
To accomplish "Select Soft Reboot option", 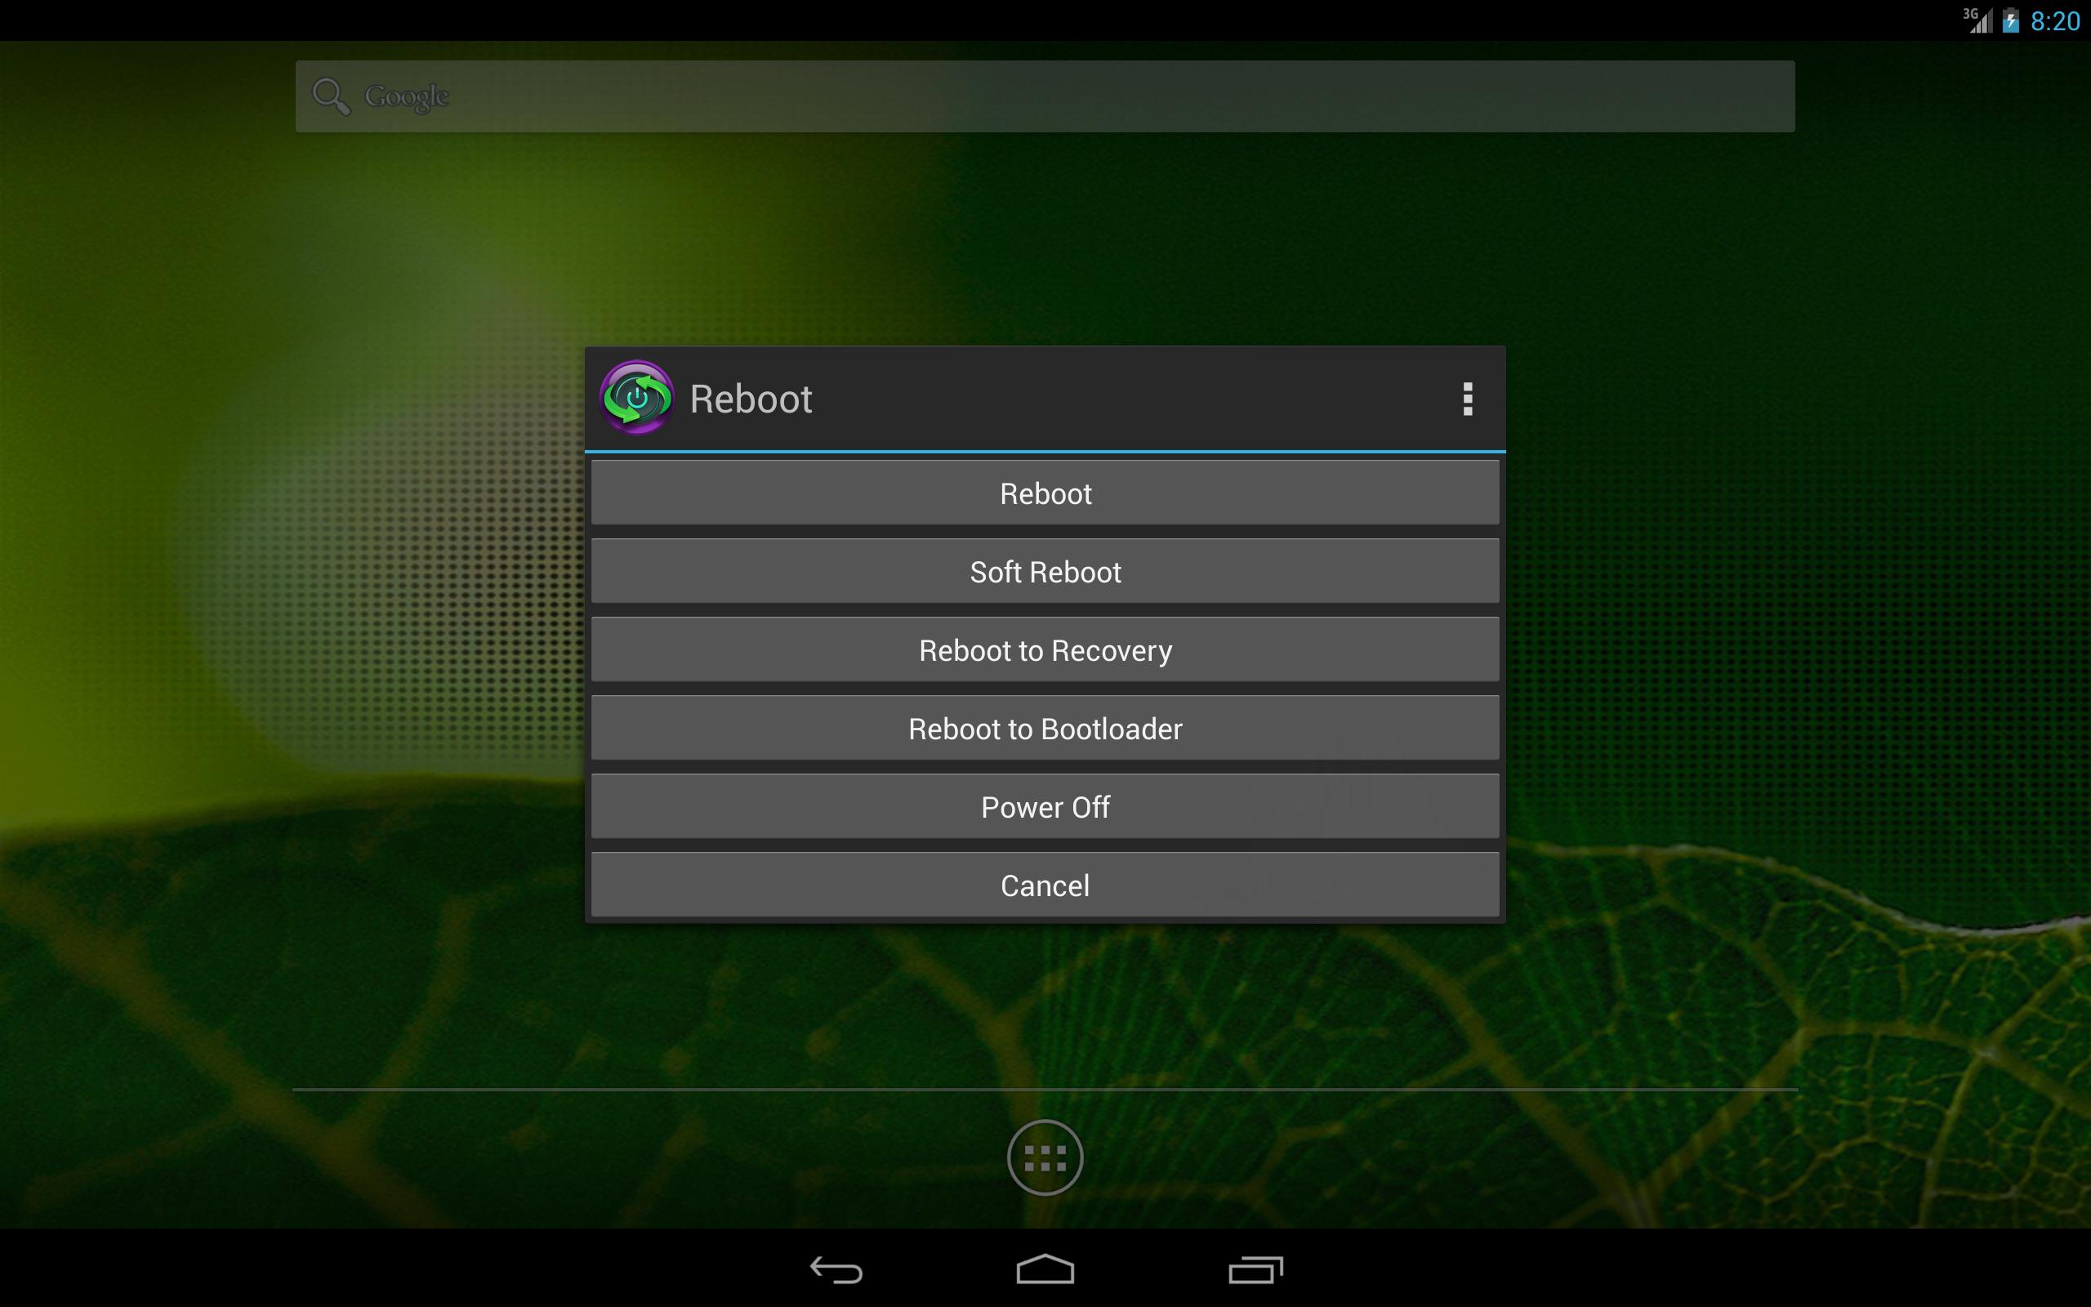I will (1045, 572).
